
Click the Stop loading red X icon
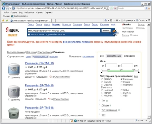point(115,8)
